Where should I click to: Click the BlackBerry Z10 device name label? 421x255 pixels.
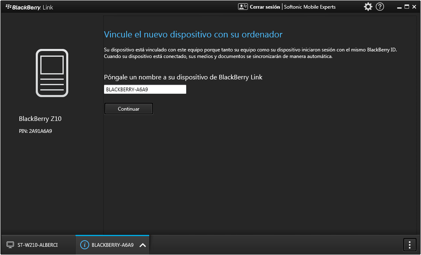40,119
